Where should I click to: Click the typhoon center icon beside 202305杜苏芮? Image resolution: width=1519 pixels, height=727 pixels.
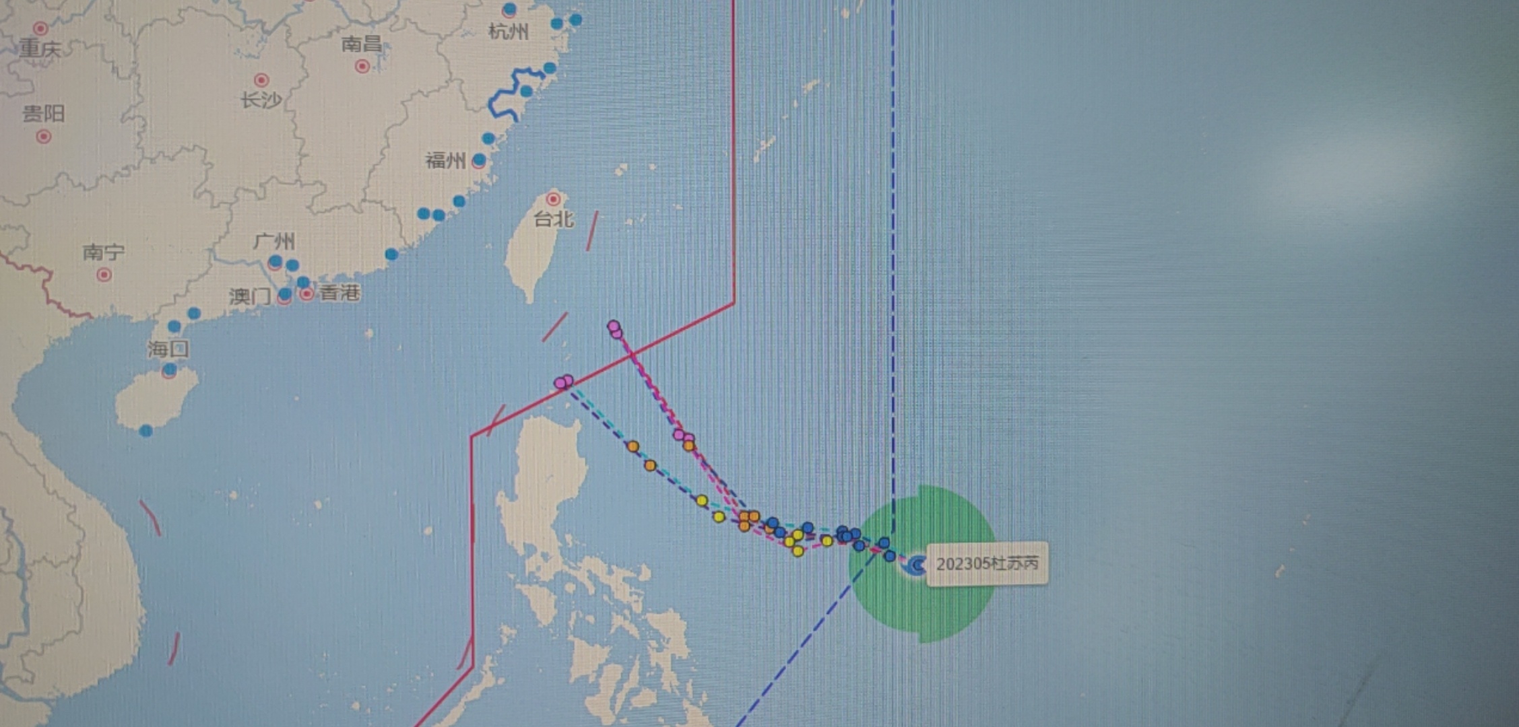pyautogui.click(x=916, y=565)
